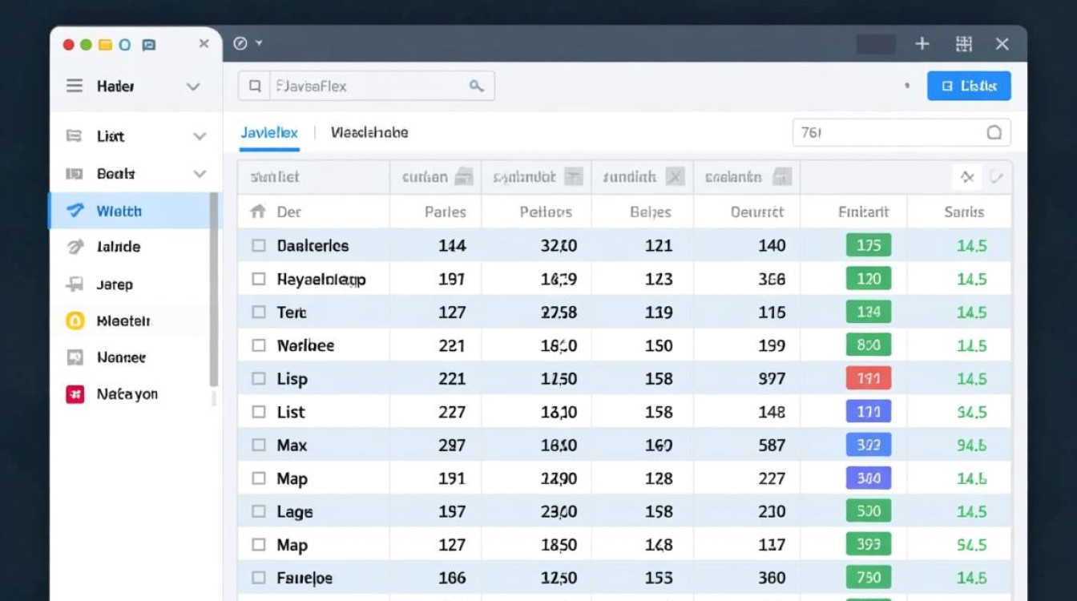Click blue badge in List row

point(869,412)
